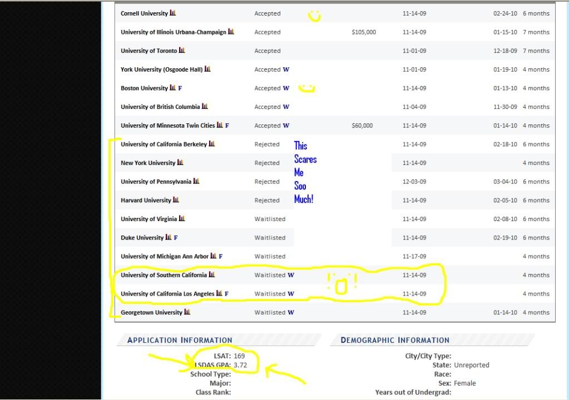Open the stats chart icon beside Cornell University
569x400 pixels.
[x=173, y=13]
